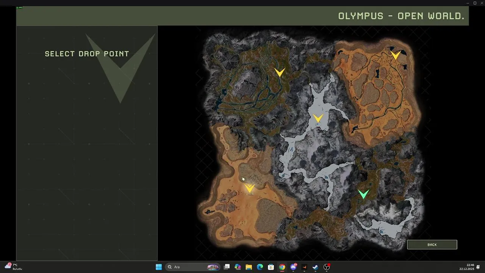Screen dimensions: 485x273
Task: Launch File Explorer from the taskbar
Action: coord(249,267)
